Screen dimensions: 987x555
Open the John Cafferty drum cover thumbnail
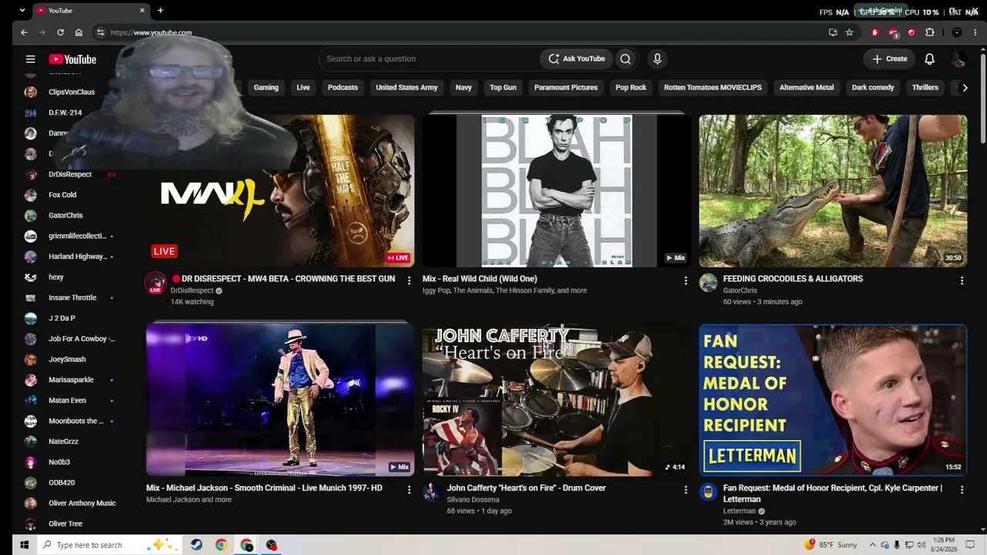pyautogui.click(x=557, y=400)
